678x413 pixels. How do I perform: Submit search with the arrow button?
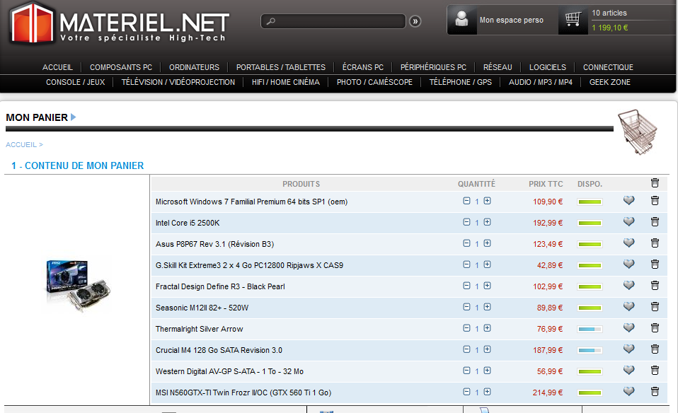(415, 21)
